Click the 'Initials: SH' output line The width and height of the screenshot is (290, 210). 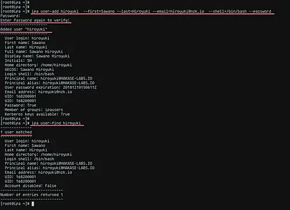pos(19,60)
